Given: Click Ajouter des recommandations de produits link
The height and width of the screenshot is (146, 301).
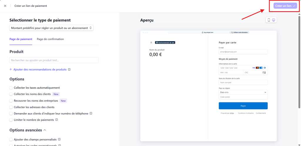Looking at the screenshot, I should click(x=40, y=70).
